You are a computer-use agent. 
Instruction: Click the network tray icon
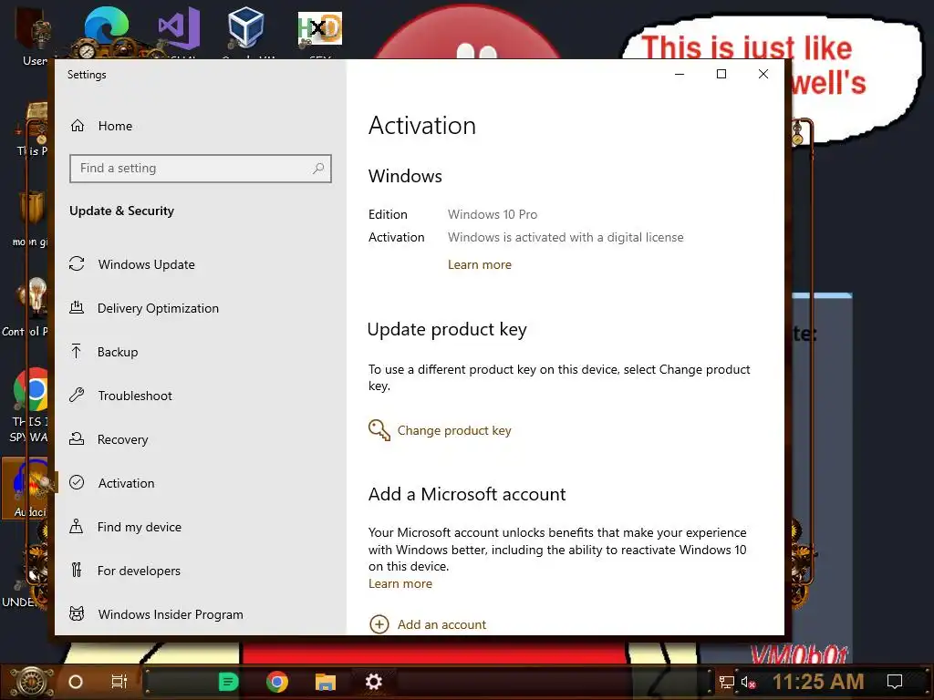[x=726, y=682]
